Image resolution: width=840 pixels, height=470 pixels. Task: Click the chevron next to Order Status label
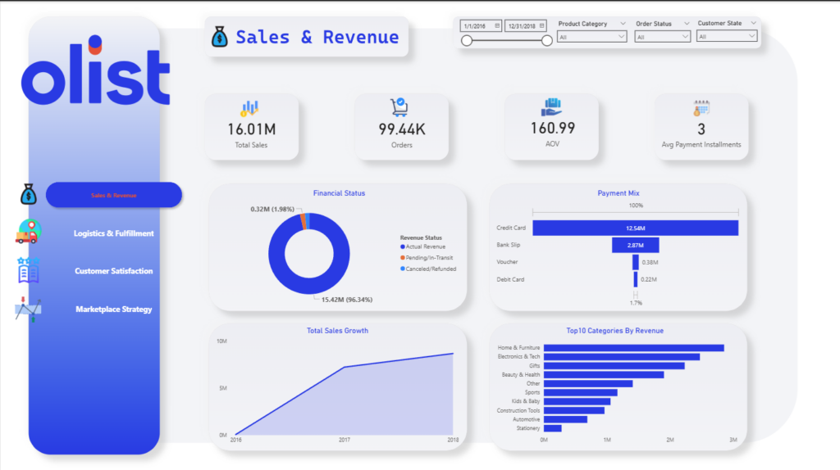[687, 24]
